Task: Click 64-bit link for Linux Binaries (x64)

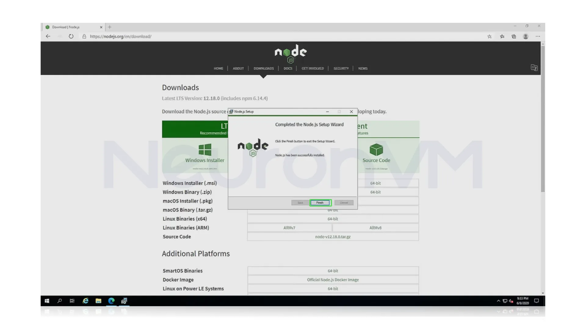Action: [x=333, y=219]
